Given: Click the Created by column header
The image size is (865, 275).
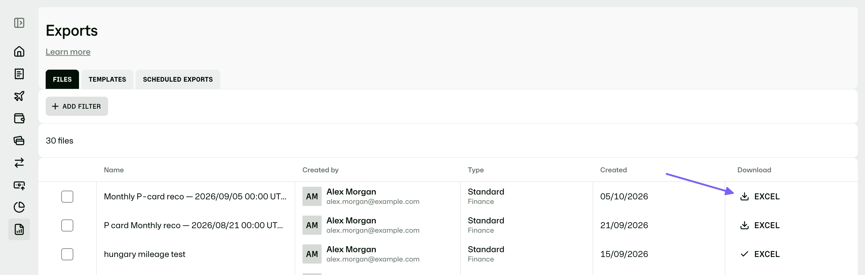Looking at the screenshot, I should pos(320,170).
